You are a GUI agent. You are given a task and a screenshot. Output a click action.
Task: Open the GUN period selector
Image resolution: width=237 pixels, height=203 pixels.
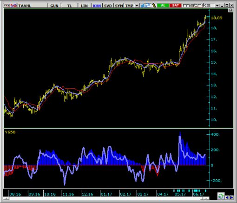pyautogui.click(x=54, y=6)
